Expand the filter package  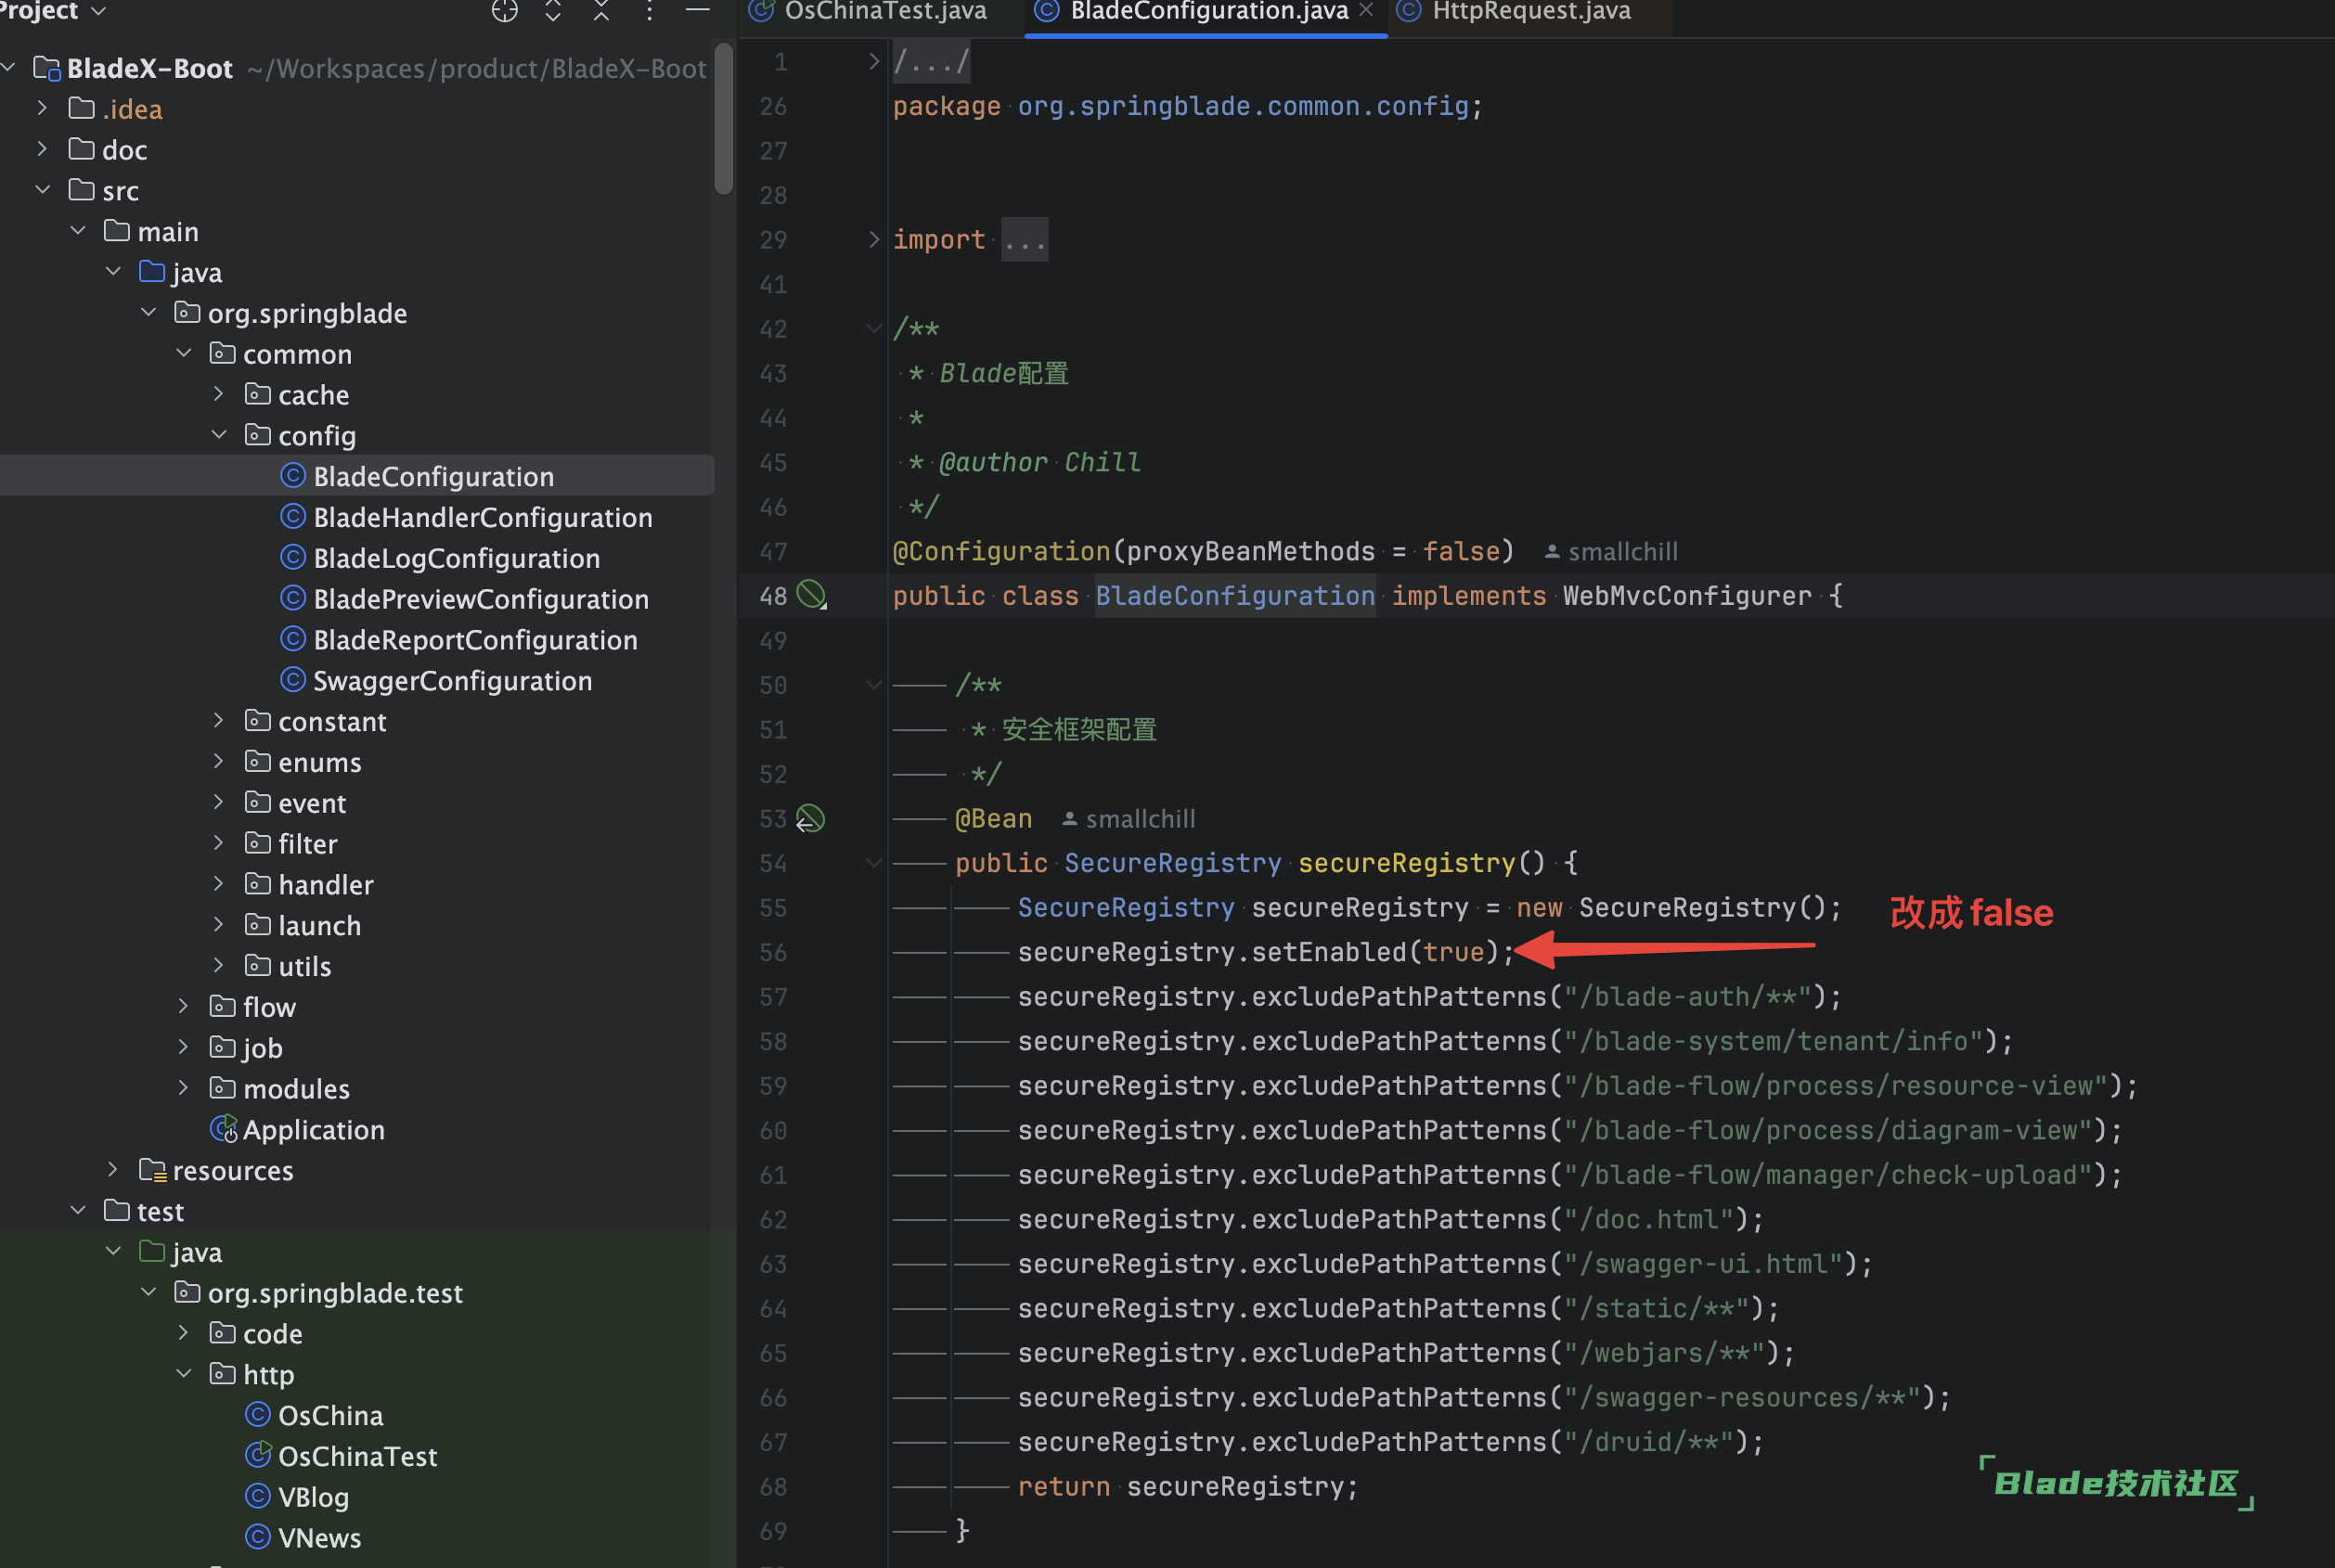click(219, 844)
